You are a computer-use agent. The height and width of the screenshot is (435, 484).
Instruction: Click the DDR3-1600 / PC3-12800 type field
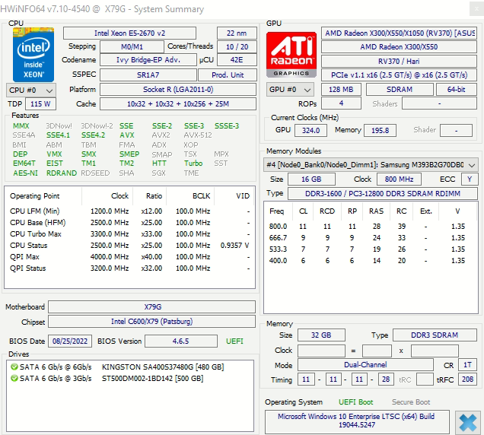pyautogui.click(x=383, y=193)
